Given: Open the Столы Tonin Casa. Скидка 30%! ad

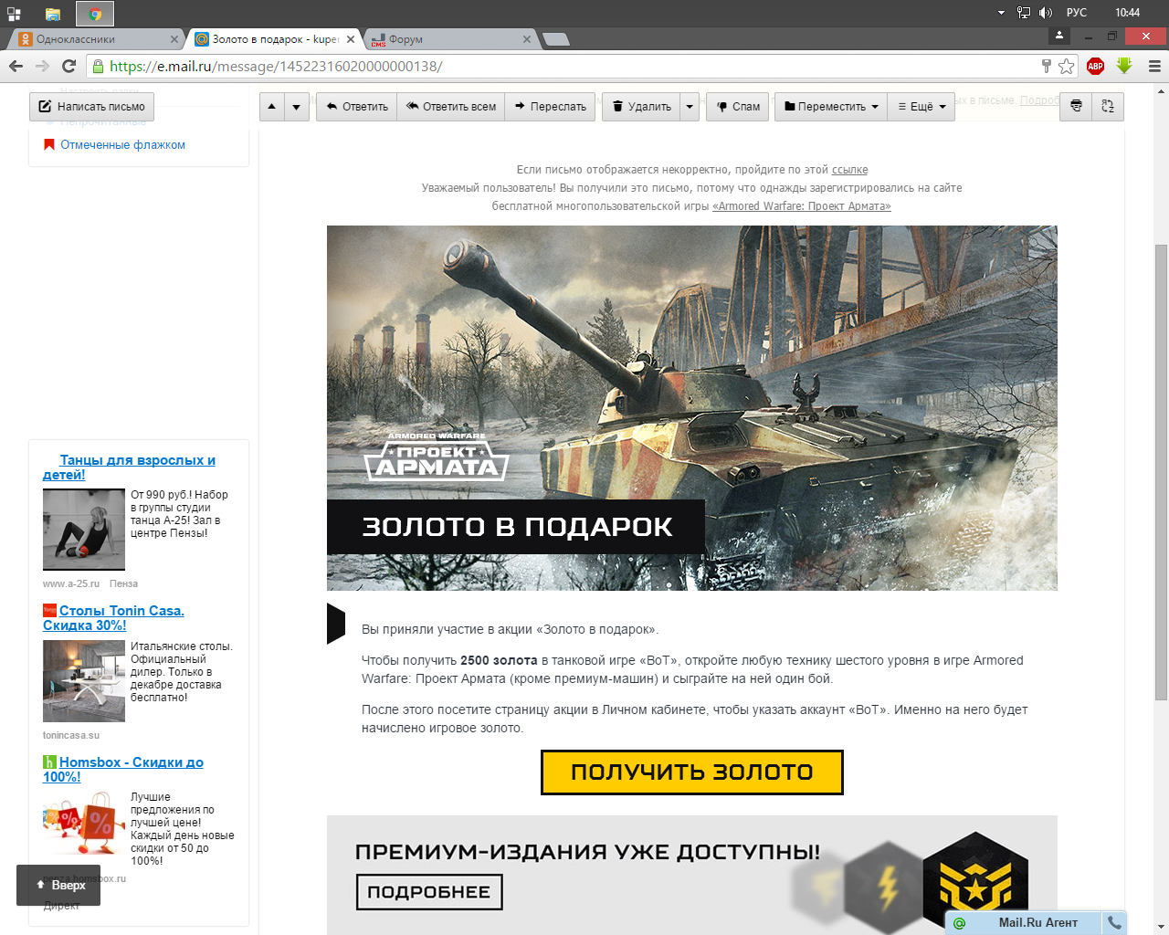Looking at the screenshot, I should pos(113,618).
